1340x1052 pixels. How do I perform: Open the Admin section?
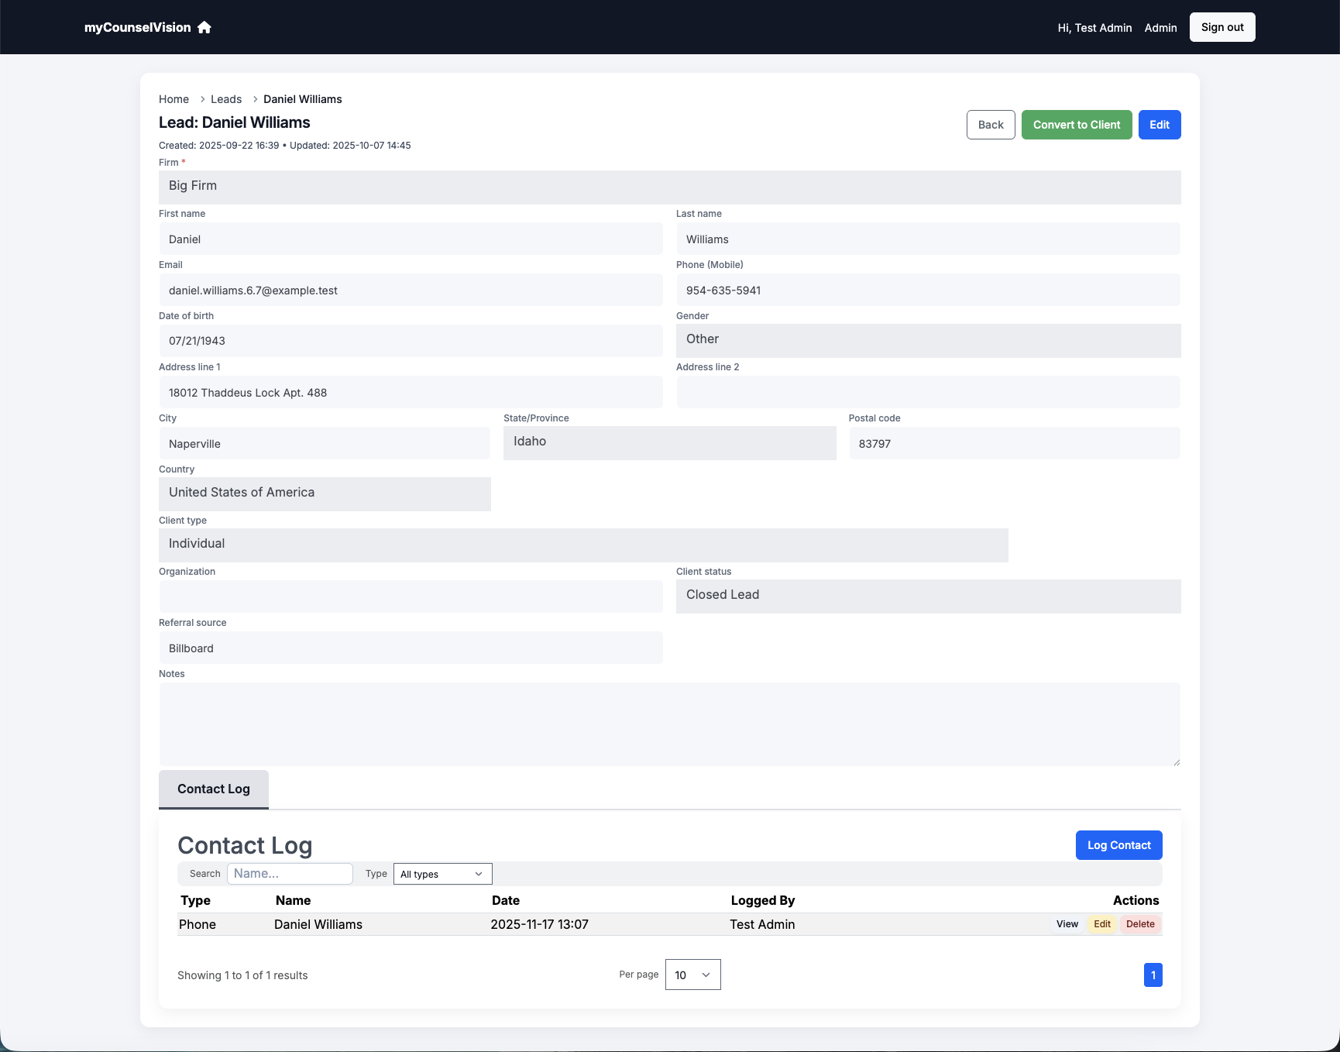click(x=1160, y=27)
